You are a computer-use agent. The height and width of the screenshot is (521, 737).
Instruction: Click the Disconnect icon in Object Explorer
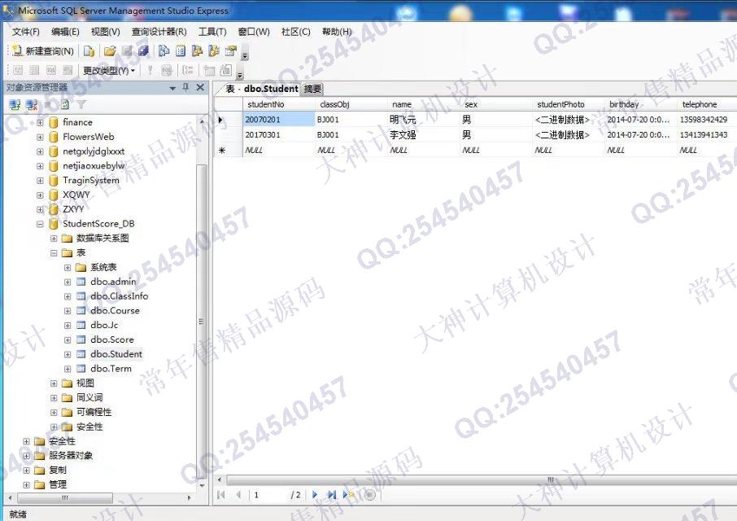(32, 104)
